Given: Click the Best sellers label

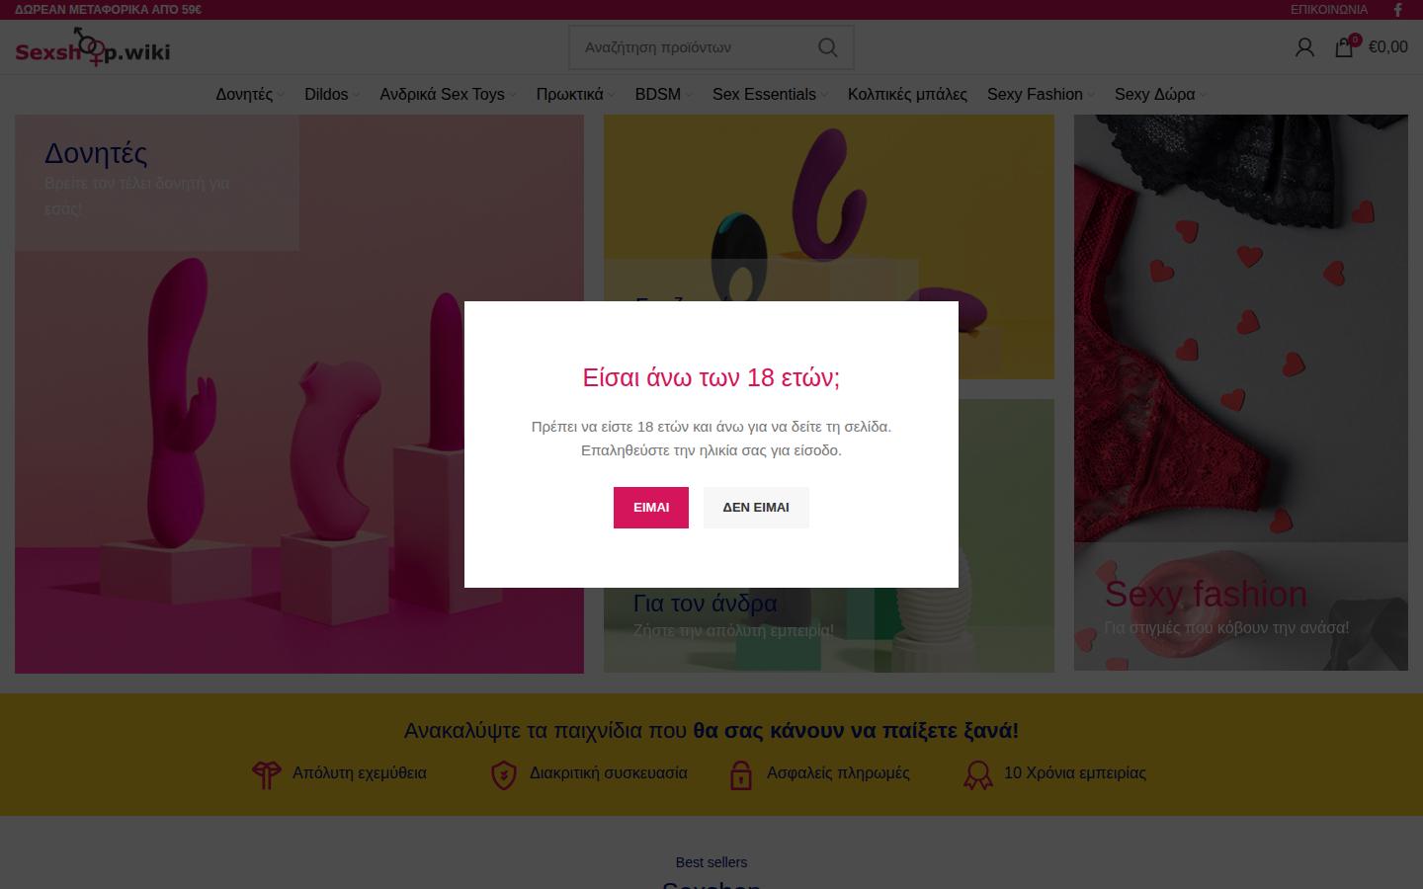Looking at the screenshot, I should (711, 862).
